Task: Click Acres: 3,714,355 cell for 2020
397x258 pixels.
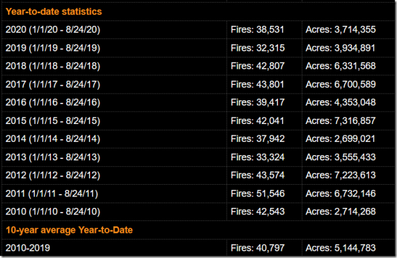Action: (341, 30)
